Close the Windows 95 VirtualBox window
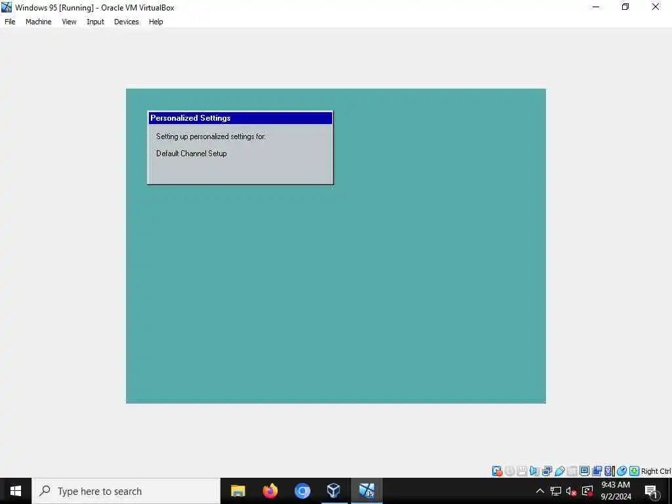The height and width of the screenshot is (504, 672). pos(656,7)
